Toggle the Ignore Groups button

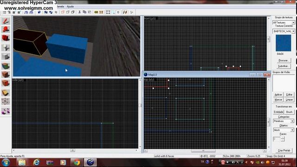coord(56,13)
